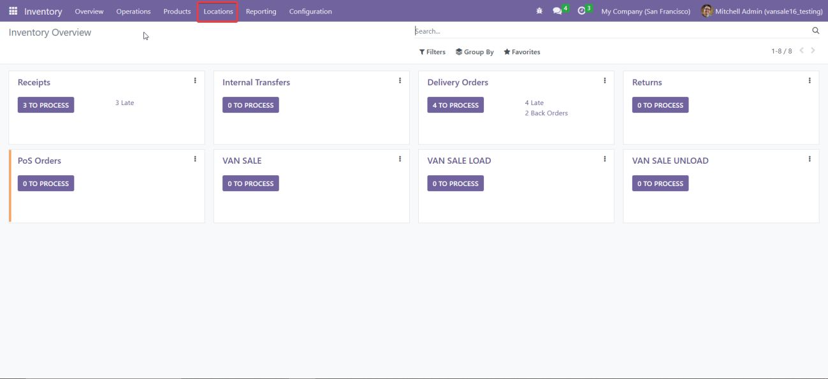
Task: Open the Locations menu
Action: point(218,11)
